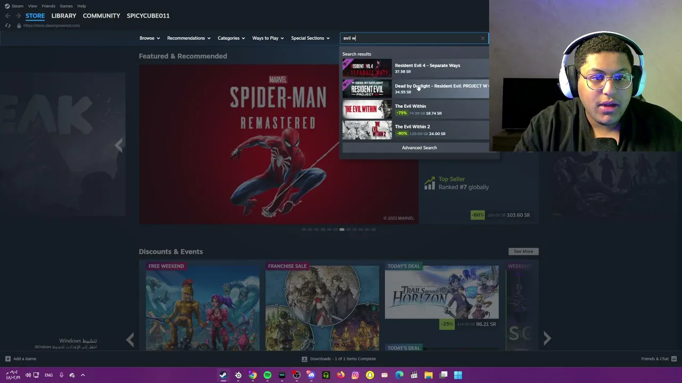Viewport: 682px width, 383px height.
Task: Open the Free Weekend promotion card
Action: pos(203,305)
